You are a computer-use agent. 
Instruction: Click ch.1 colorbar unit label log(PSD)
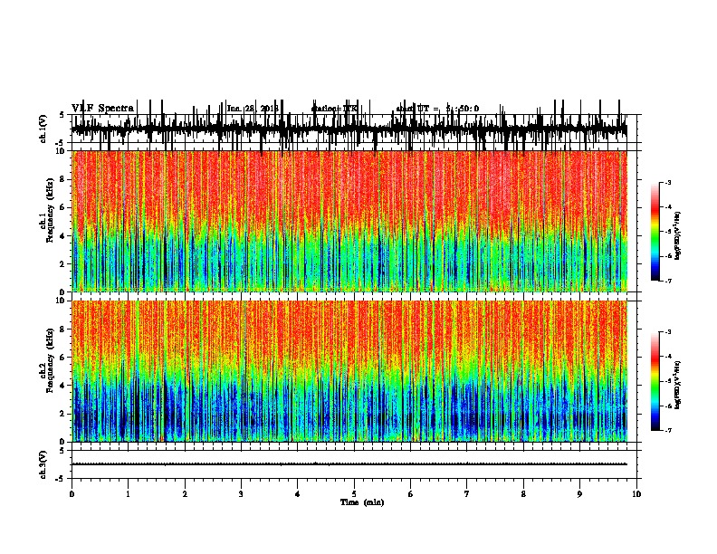(x=678, y=236)
